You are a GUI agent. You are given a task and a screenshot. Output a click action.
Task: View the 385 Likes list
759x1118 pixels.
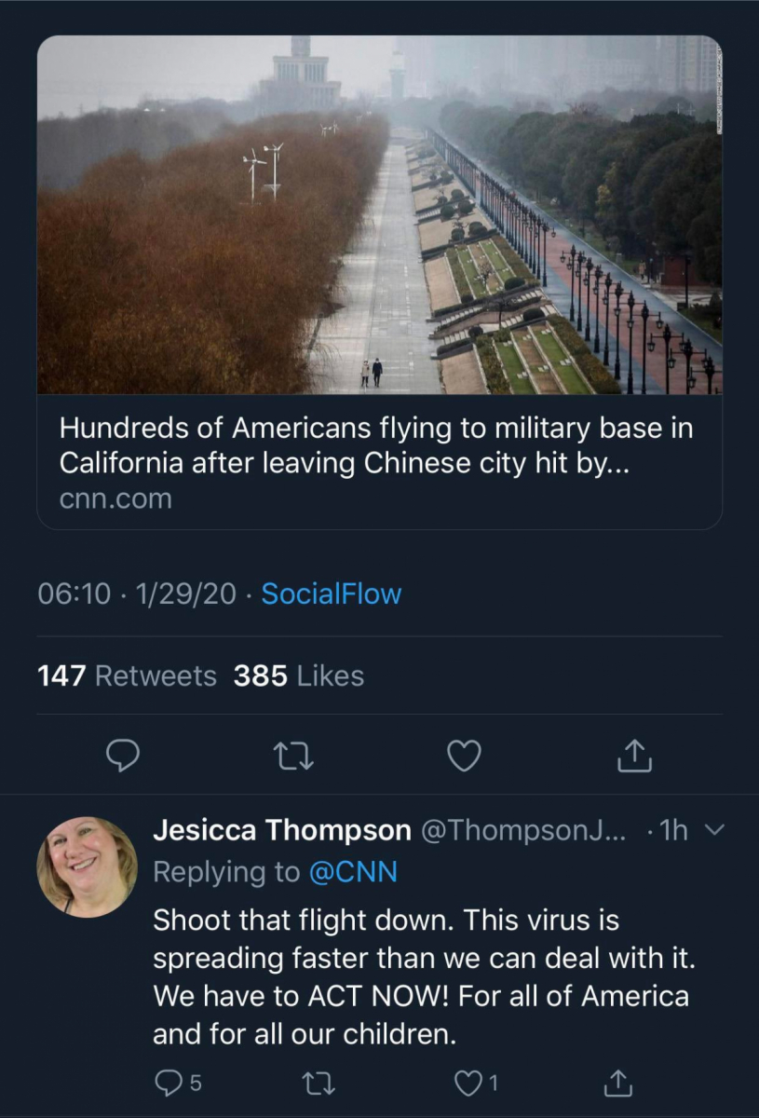click(x=298, y=675)
